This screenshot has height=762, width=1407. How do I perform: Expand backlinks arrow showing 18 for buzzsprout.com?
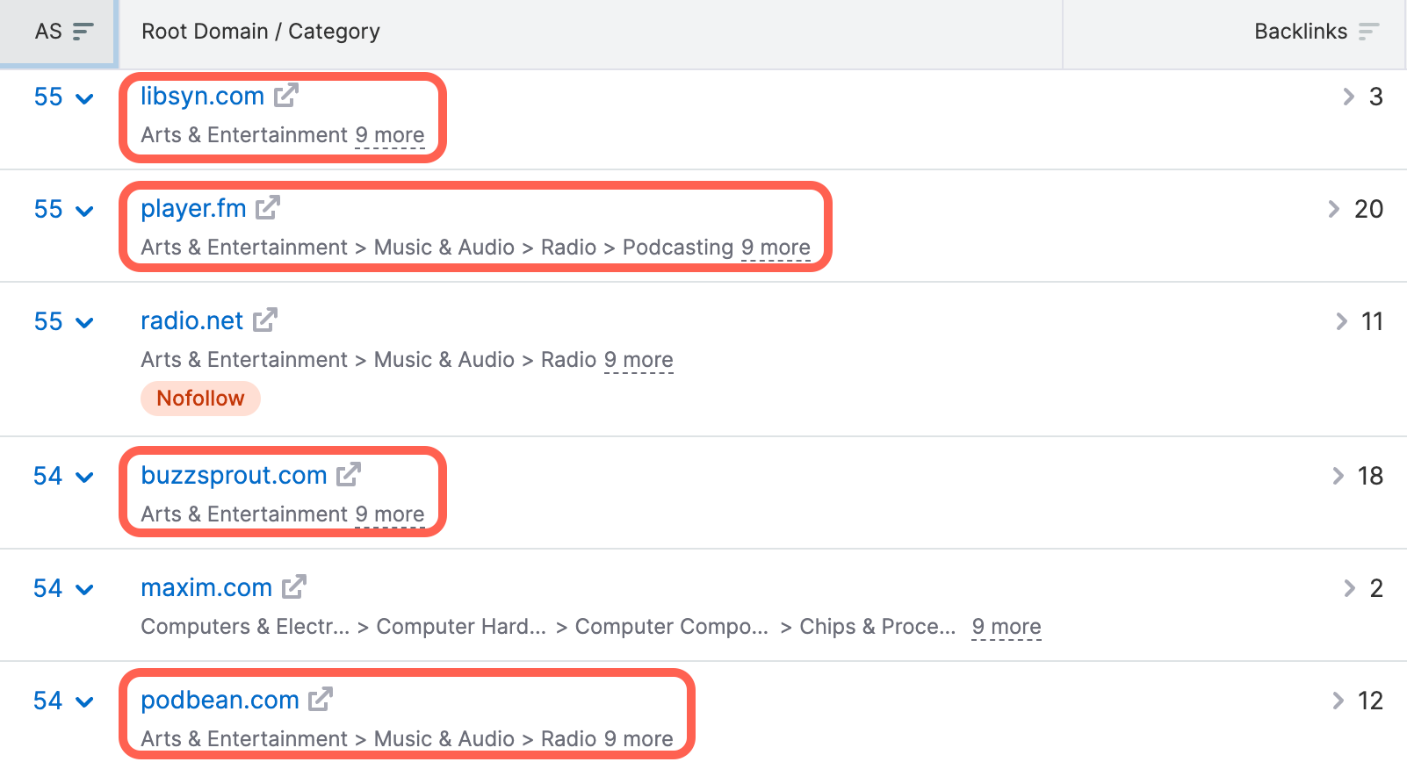1338,476
